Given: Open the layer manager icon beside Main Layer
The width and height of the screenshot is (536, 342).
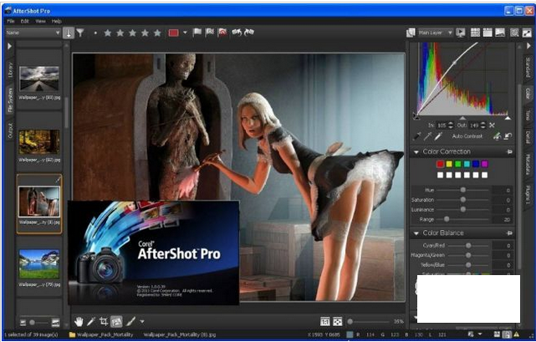Looking at the screenshot, I should click(x=411, y=33).
